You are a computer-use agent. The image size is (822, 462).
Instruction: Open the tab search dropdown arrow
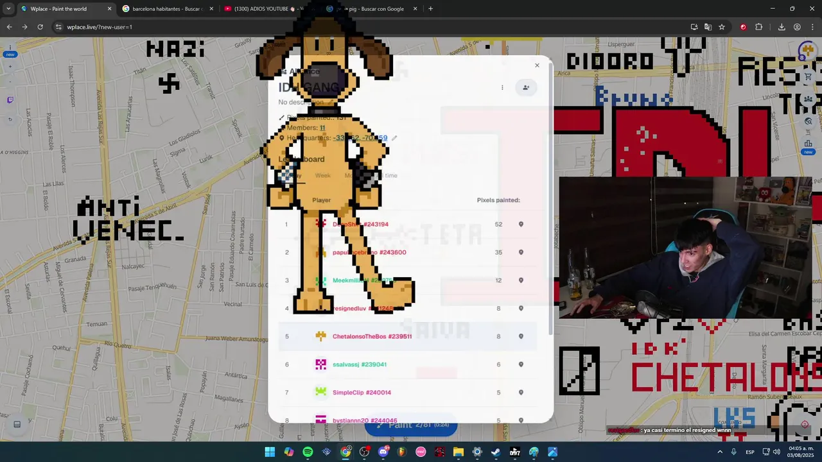pyautogui.click(x=8, y=9)
